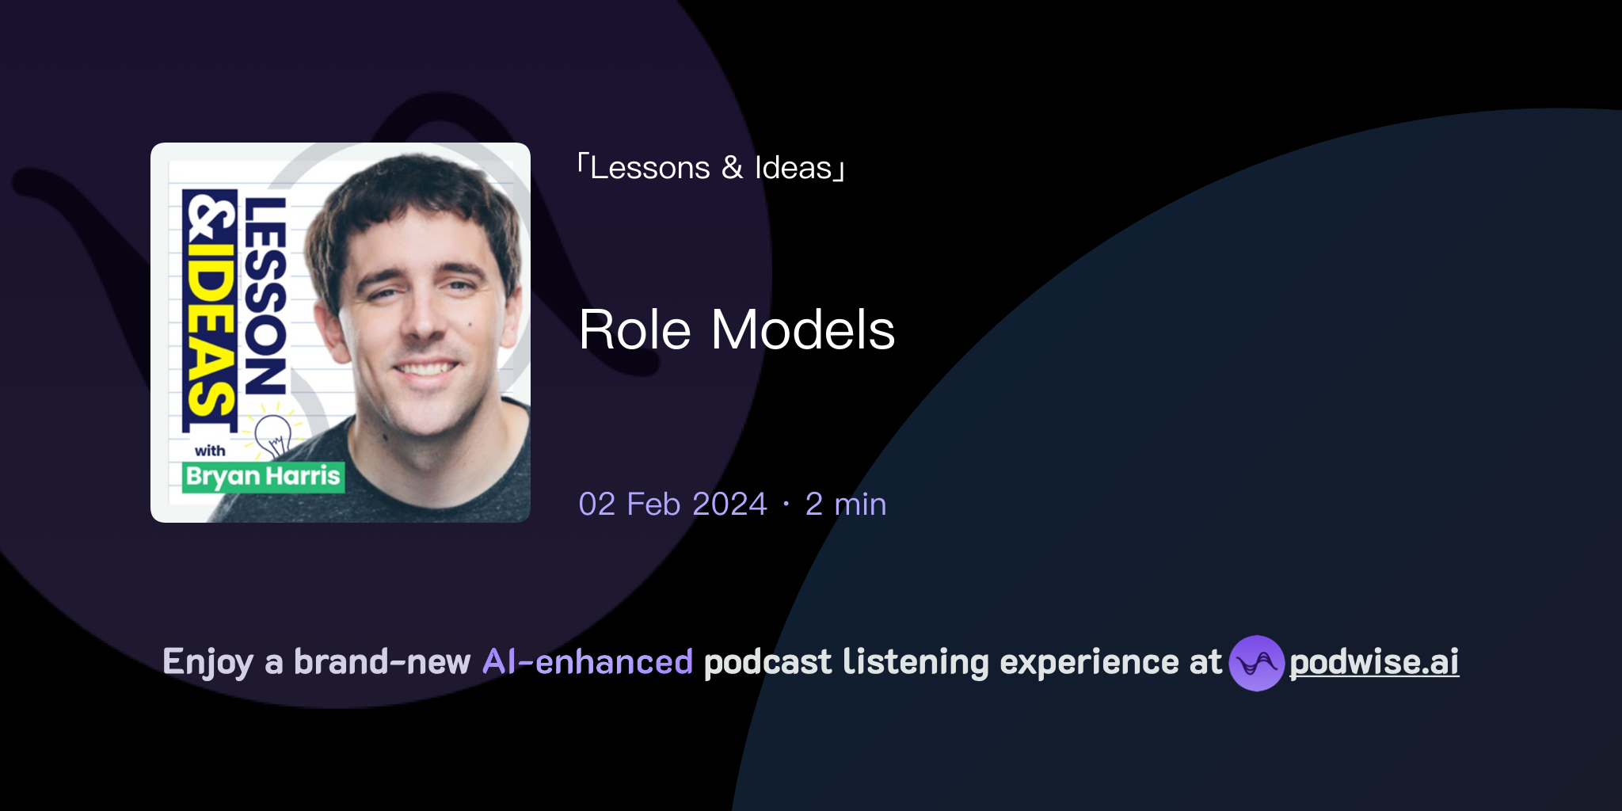Click the dot separator between date and duration
The height and width of the screenshot is (811, 1622).
[x=785, y=504]
